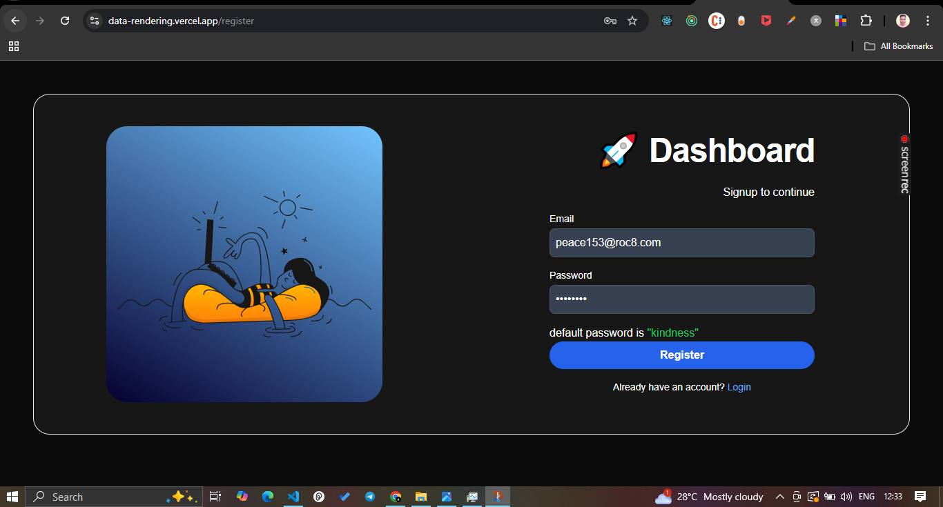Click the Login link below Register

click(739, 387)
